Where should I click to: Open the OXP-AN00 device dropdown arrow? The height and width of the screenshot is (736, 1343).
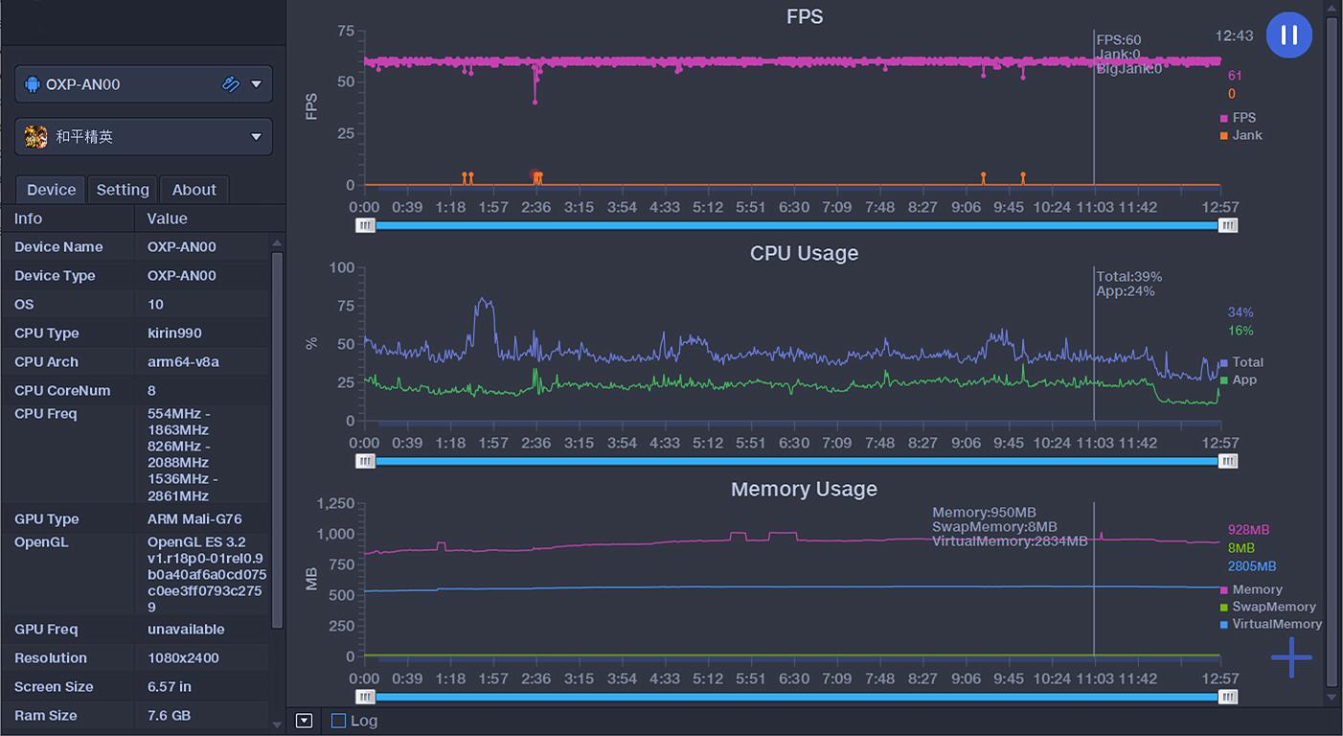(256, 84)
